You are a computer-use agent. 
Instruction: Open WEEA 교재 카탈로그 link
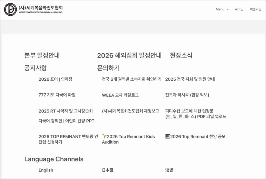point(120,95)
